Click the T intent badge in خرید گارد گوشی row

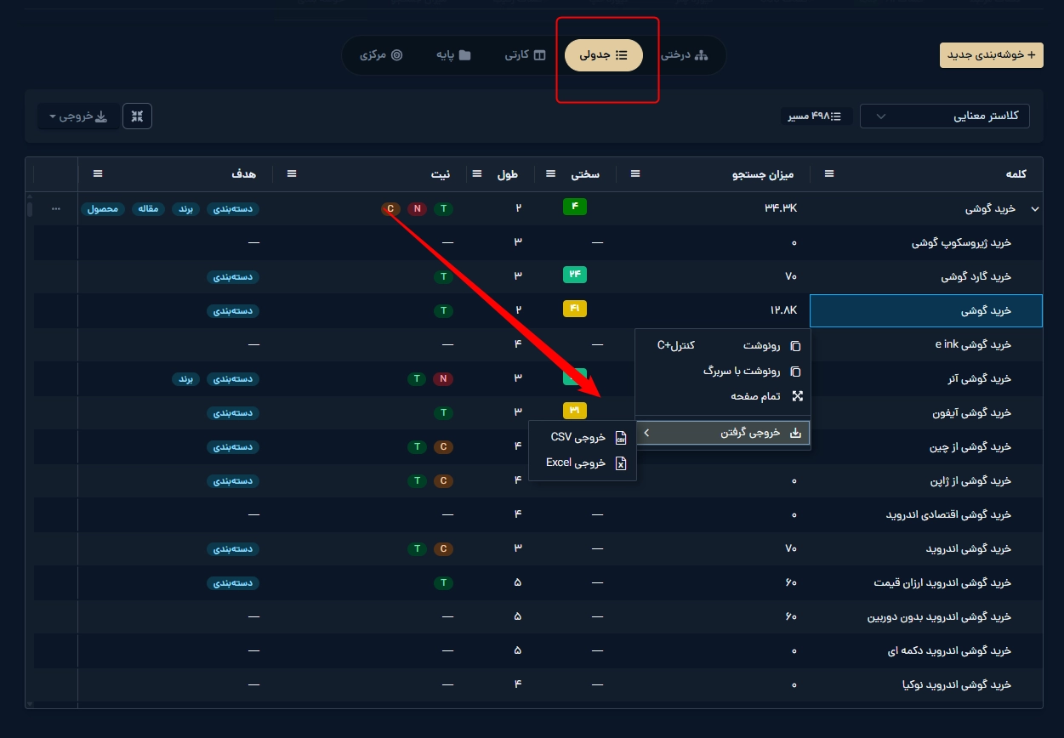(442, 276)
